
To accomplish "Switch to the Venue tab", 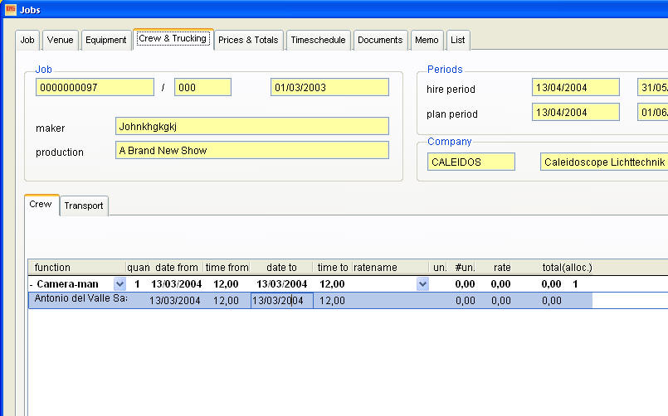I will click(60, 40).
